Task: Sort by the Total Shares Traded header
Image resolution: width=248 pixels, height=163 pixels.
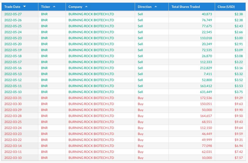Action: tap(186, 7)
